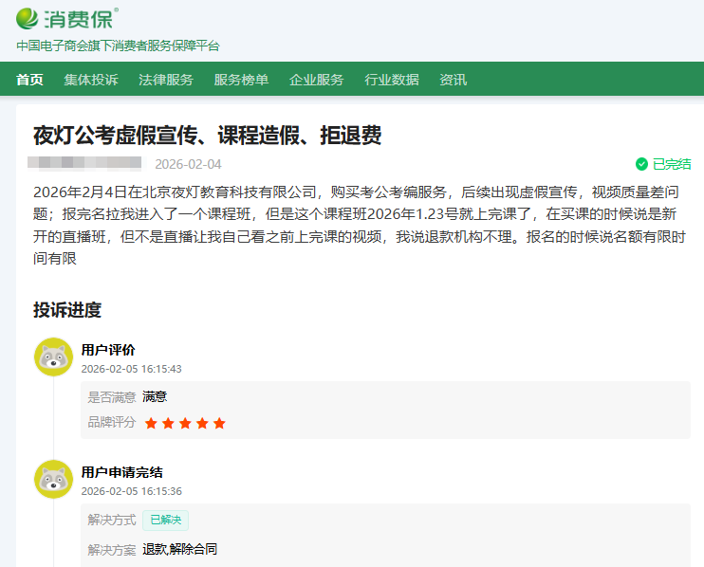704x567 pixels.
Task: Open the 资讯 navigation item
Action: 453,80
